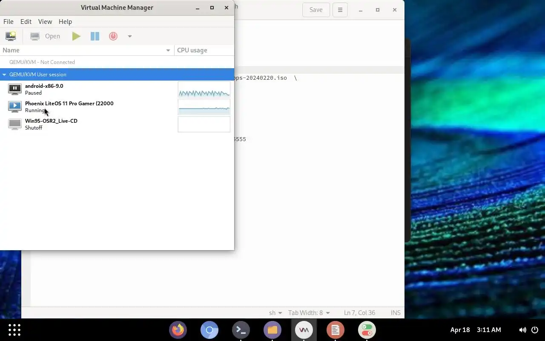Open the Activities app grid
Viewport: 545px width, 341px height.
click(x=14, y=330)
